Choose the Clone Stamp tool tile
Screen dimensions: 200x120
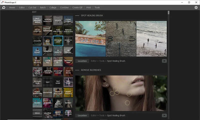coord(68,20)
